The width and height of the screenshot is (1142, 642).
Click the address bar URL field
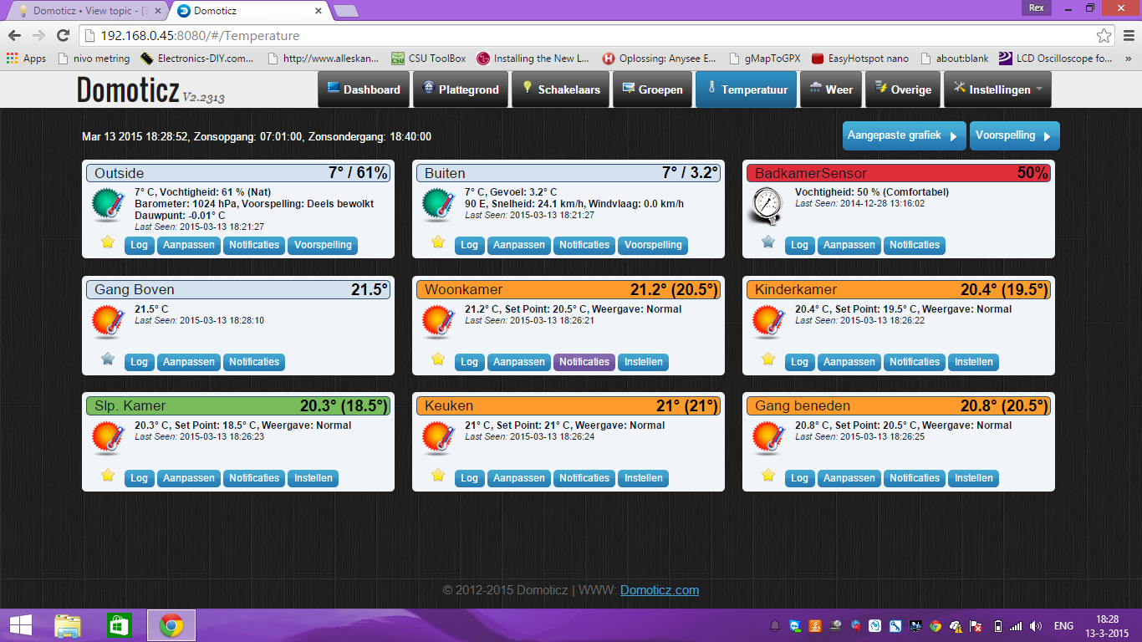(585, 36)
